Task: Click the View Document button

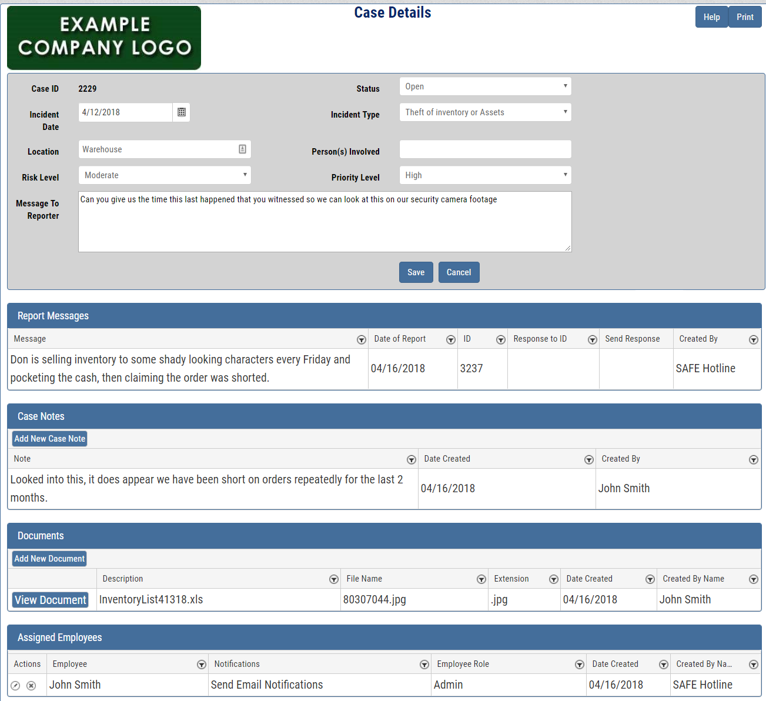Action: 51,600
